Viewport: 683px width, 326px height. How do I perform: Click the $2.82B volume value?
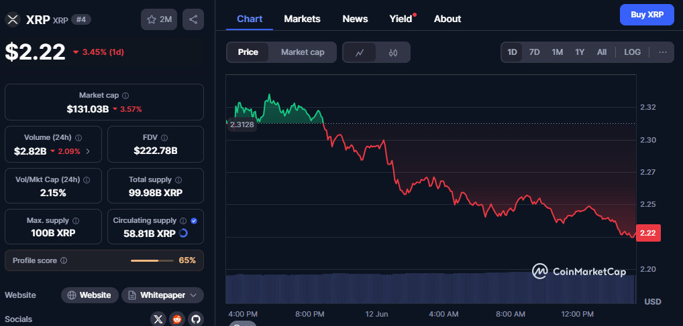pos(30,151)
